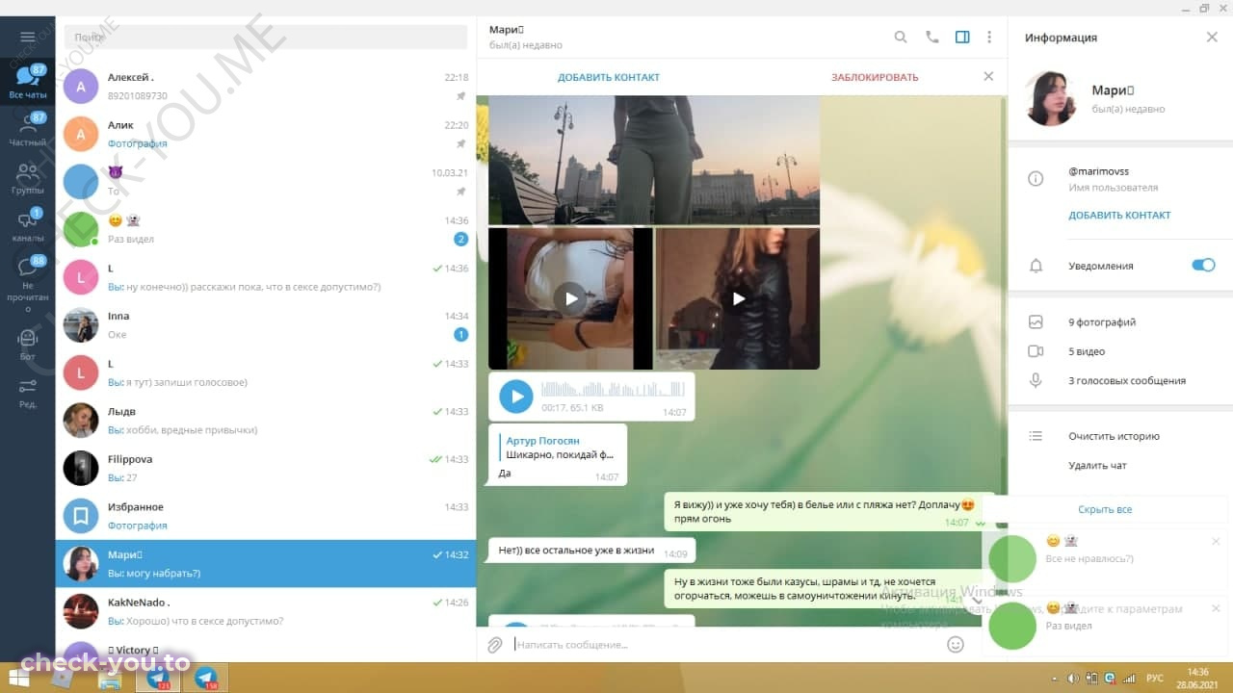
Task: Play the 00:17 voice message
Action: pyautogui.click(x=516, y=396)
